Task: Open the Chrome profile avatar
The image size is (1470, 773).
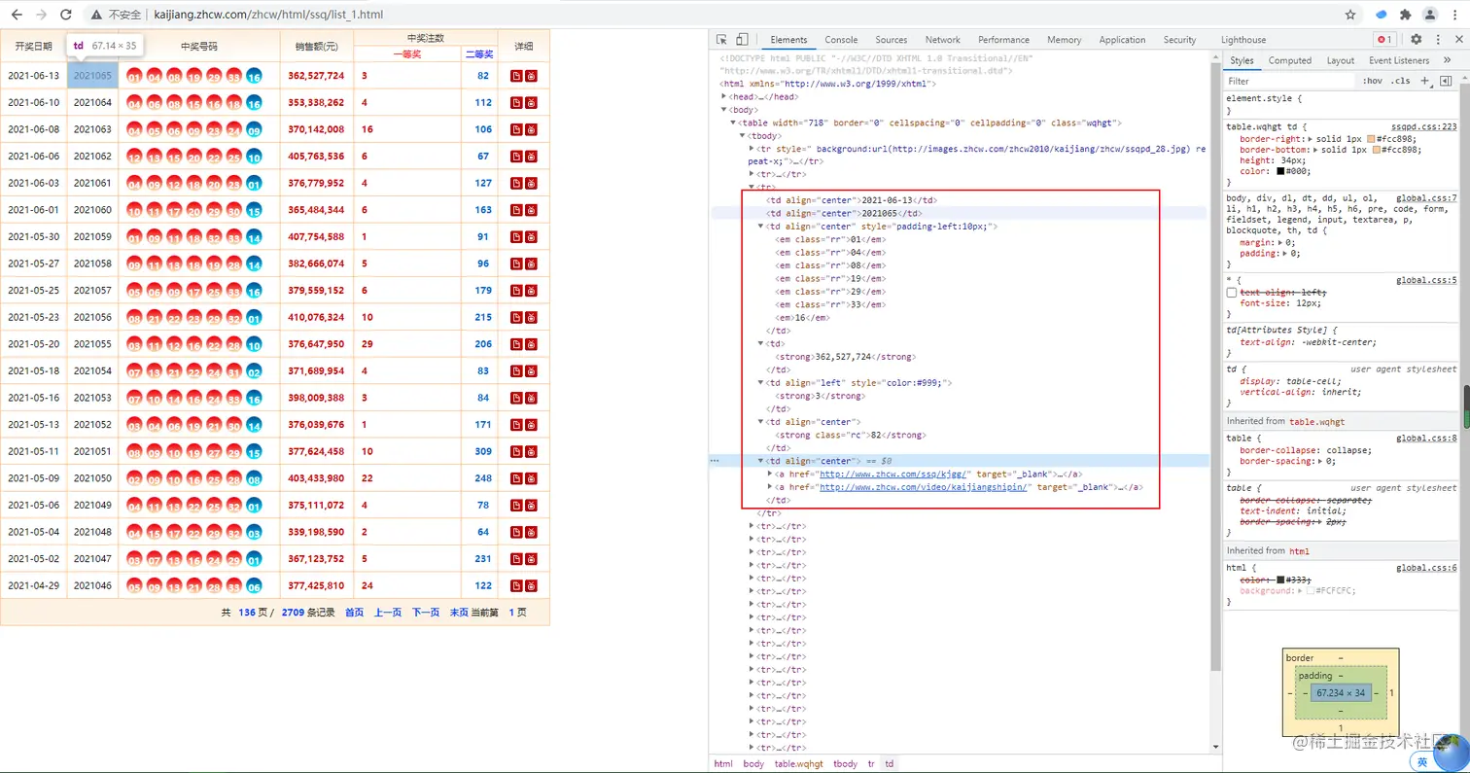Action: point(1430,15)
